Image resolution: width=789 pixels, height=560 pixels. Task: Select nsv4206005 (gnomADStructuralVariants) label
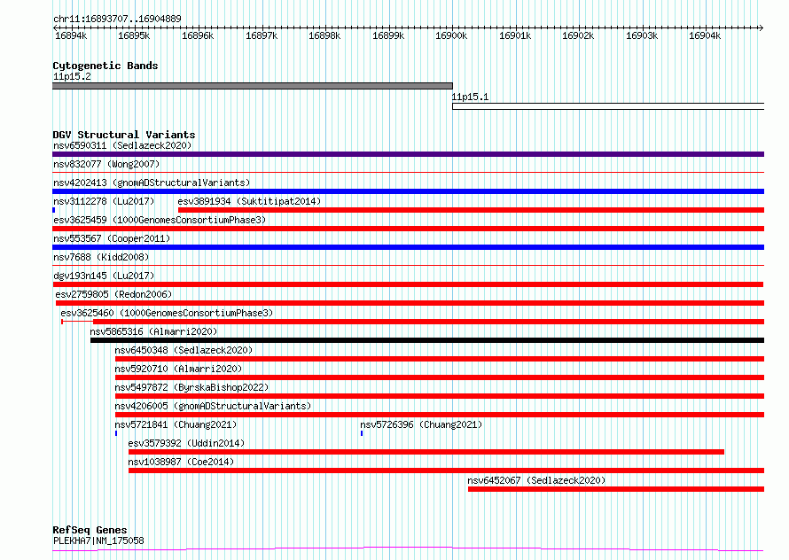point(213,406)
